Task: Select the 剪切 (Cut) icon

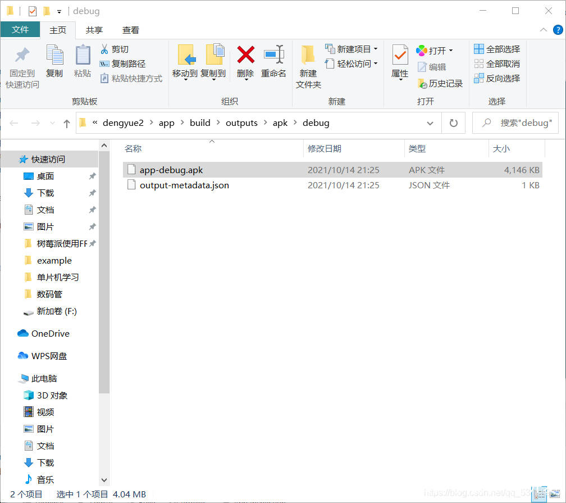Action: pos(104,49)
